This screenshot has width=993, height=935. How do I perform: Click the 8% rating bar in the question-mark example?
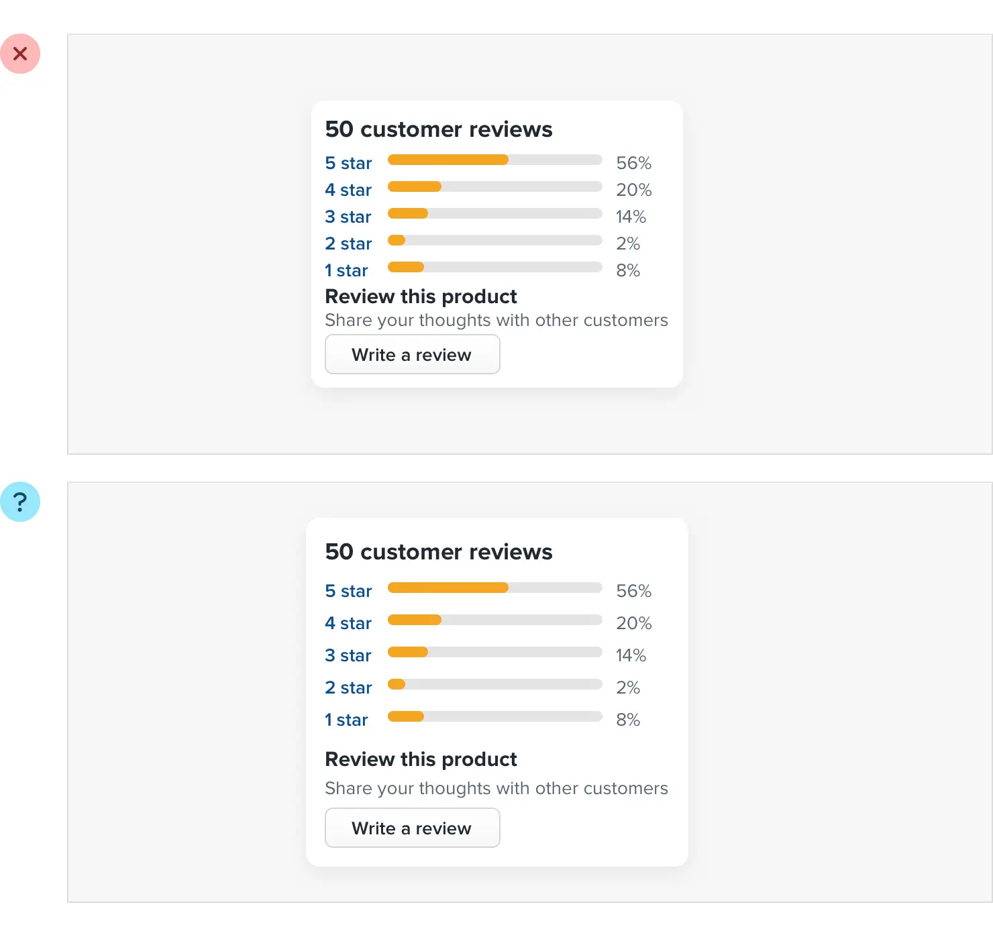(x=494, y=716)
